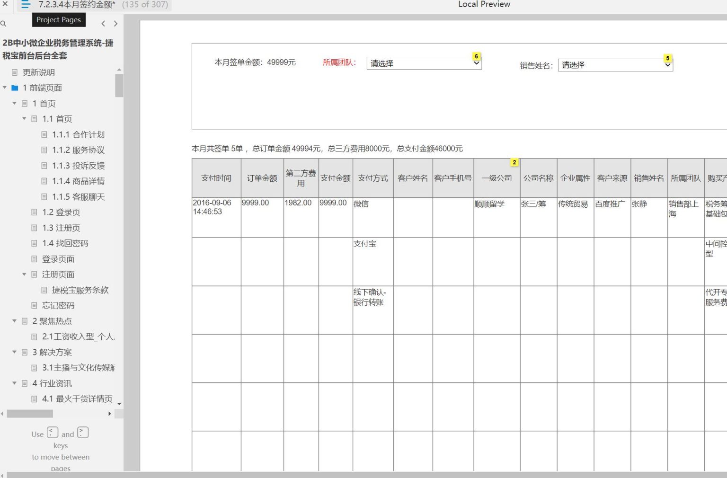Select the 捷税宝服务条款 page
Screen dimensions: 727x478
pyautogui.click(x=80, y=290)
